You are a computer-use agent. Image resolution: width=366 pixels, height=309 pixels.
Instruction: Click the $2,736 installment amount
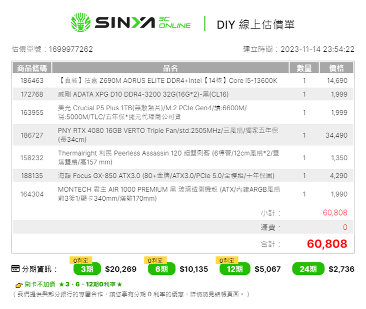pyautogui.click(x=342, y=269)
